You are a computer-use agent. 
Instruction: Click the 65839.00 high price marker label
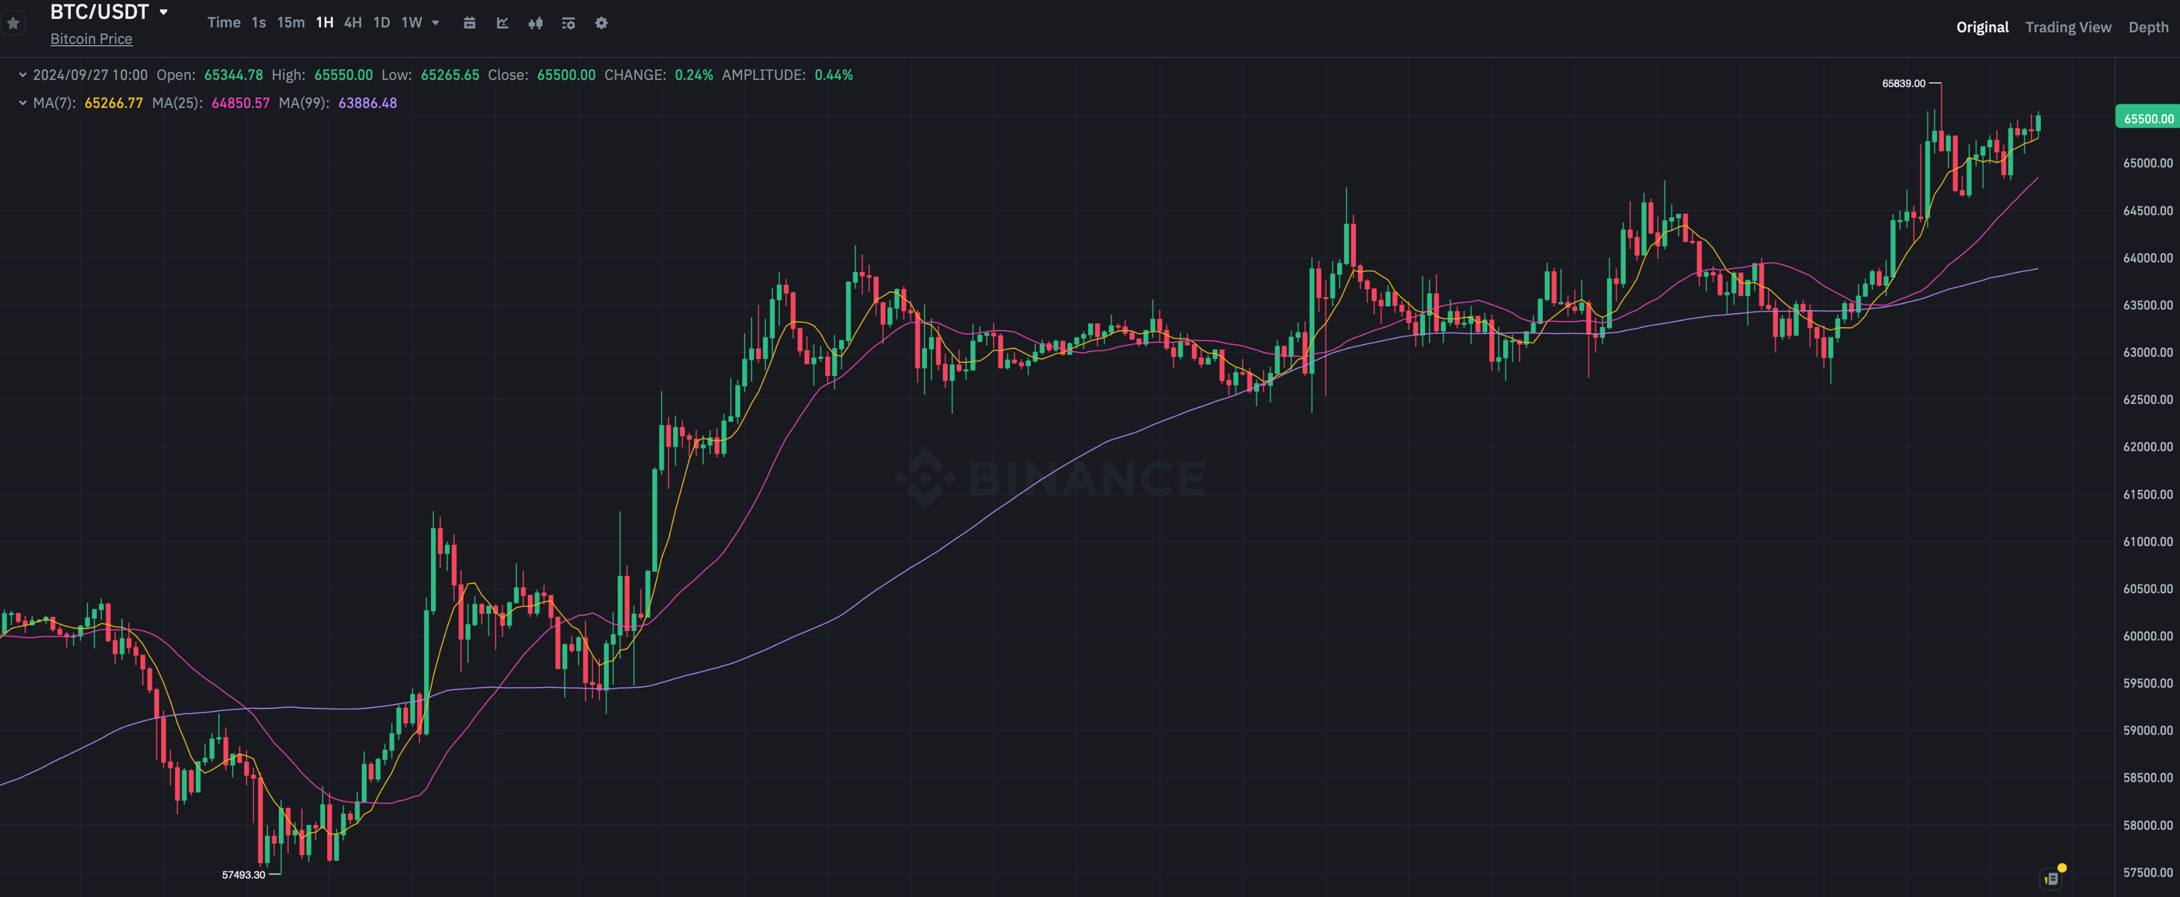[1904, 83]
